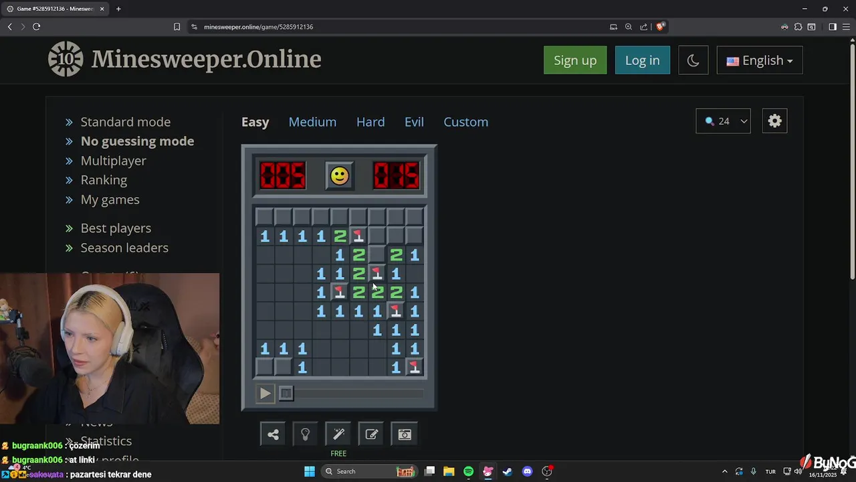856x482 pixels.
Task: Open File Explorer from the taskbar
Action: pyautogui.click(x=449, y=471)
